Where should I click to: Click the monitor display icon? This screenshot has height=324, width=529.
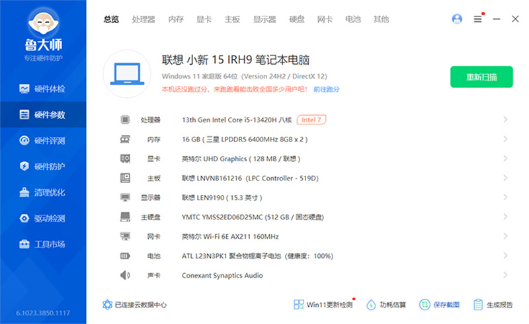pos(125,198)
